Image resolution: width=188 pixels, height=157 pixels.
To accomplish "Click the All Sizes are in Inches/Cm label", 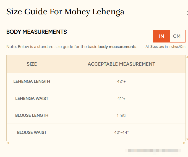I will click(165, 47).
